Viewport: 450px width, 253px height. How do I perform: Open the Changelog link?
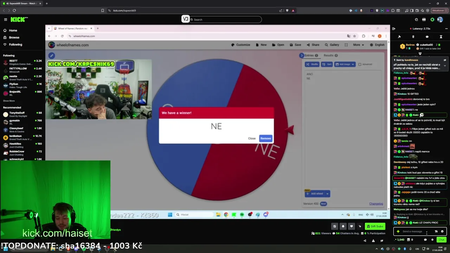pos(376,204)
